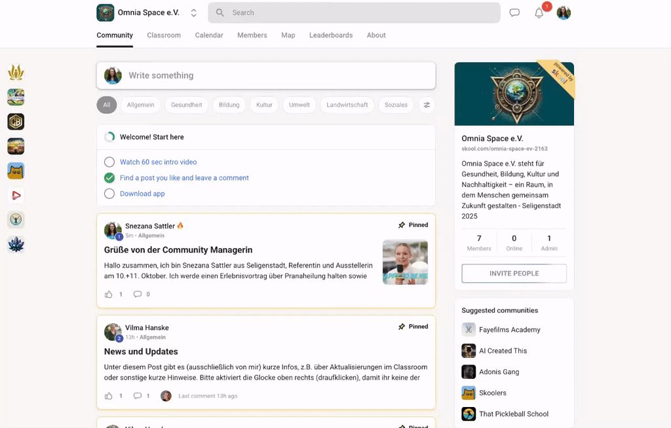Open the AI Created This community

[503, 351]
